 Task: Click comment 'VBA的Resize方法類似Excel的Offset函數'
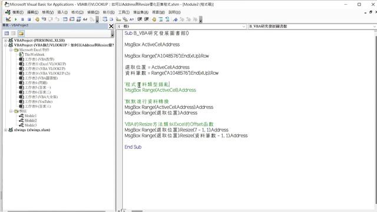(169, 124)
